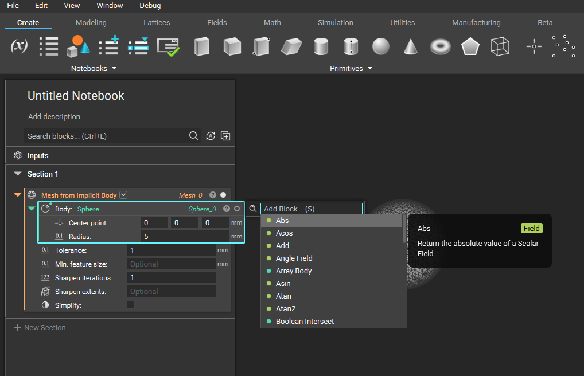Click the magnifier beside Add Block field

coord(253,209)
